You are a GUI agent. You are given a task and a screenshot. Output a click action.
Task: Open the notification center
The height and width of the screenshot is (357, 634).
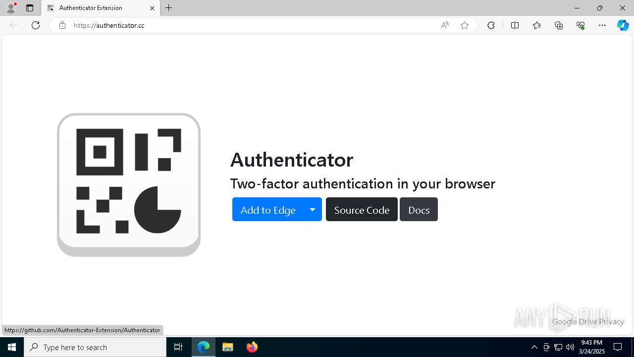coord(618,347)
